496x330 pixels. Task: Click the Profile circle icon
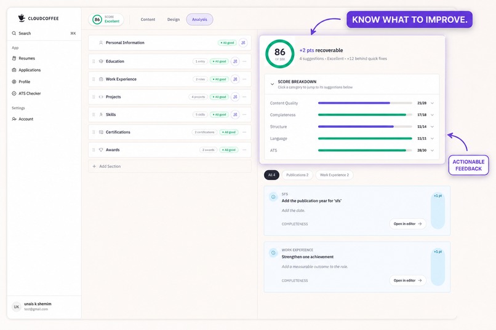pos(14,82)
